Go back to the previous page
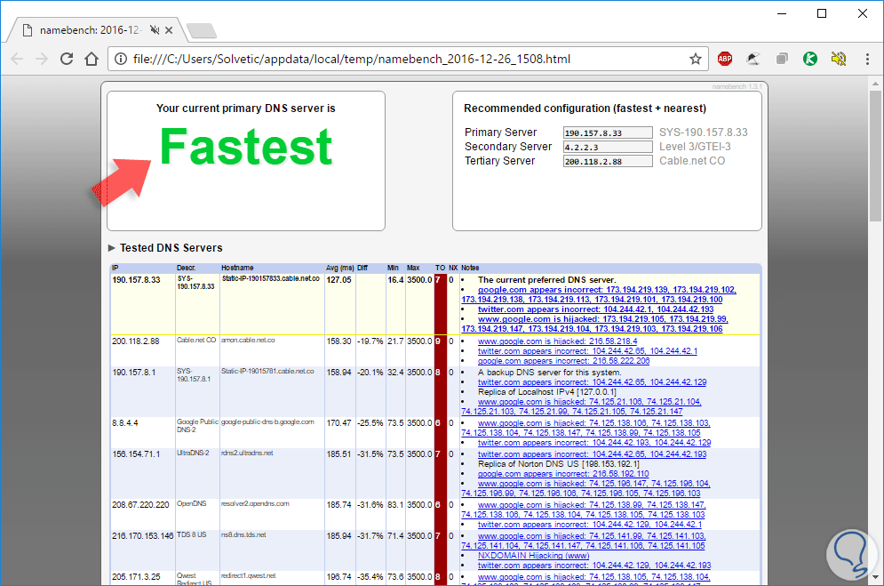 coord(17,59)
